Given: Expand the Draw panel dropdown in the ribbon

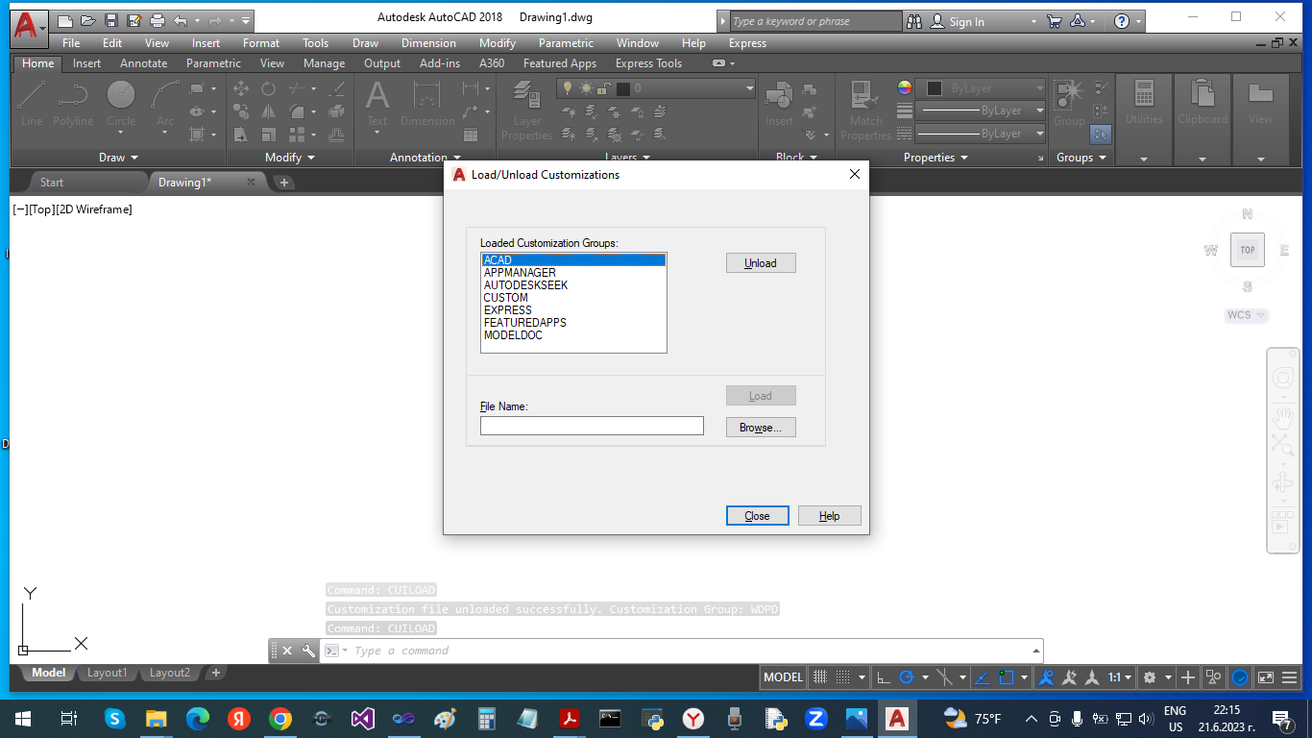Looking at the screenshot, I should click(119, 158).
